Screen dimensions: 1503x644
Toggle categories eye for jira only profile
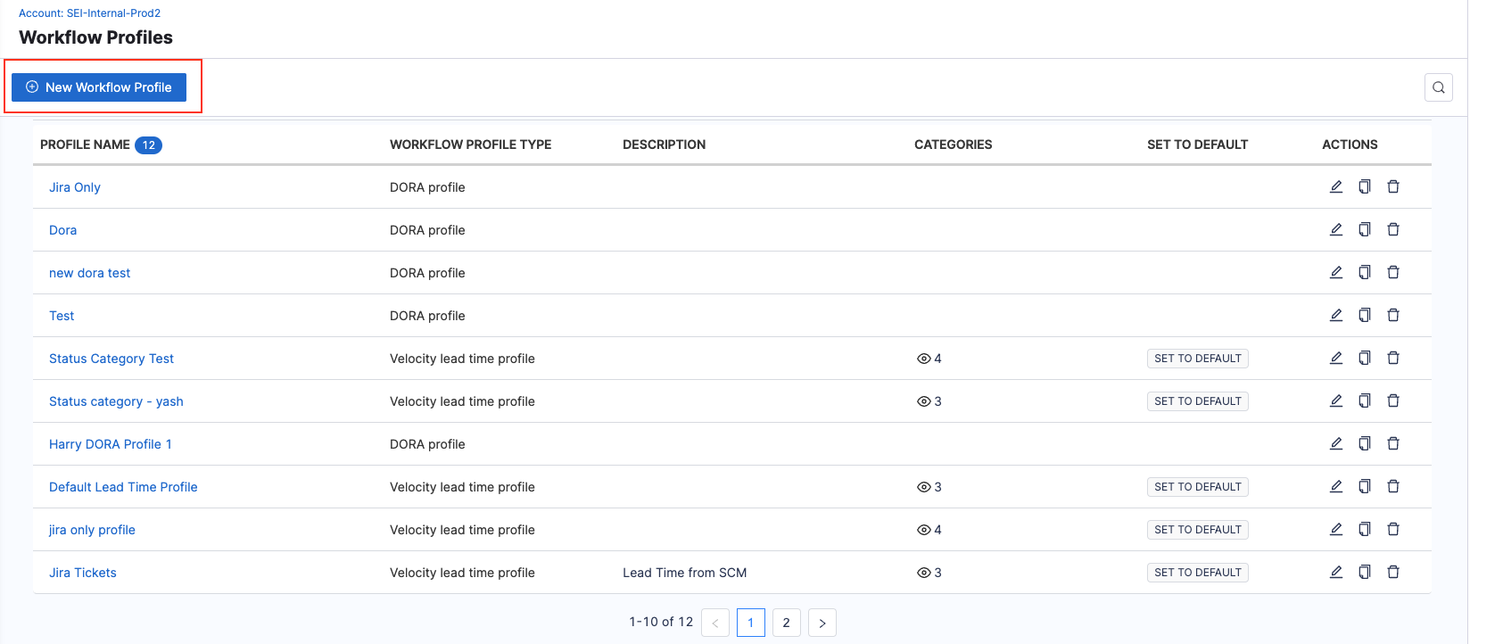click(924, 530)
